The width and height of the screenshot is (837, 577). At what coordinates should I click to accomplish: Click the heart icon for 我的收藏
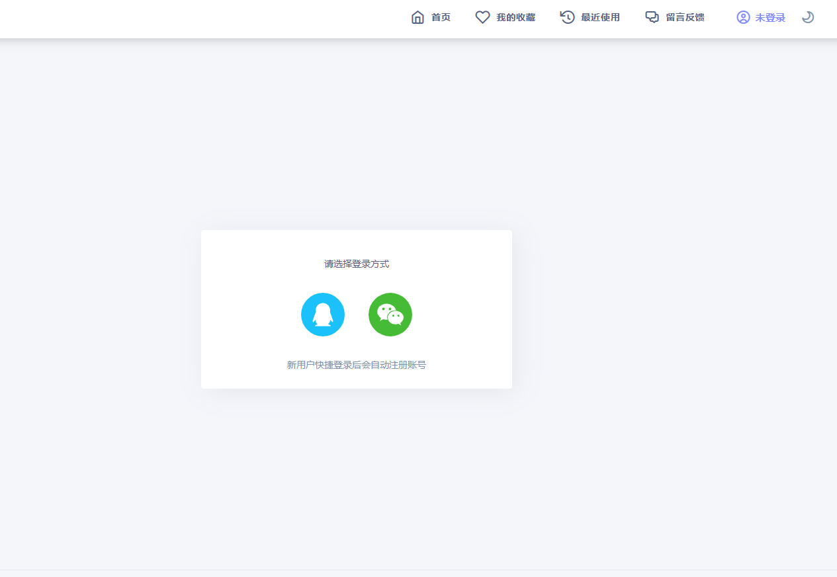(x=482, y=17)
